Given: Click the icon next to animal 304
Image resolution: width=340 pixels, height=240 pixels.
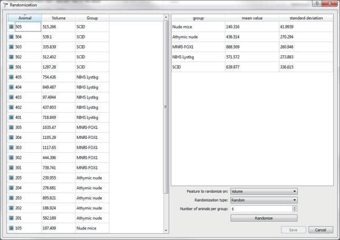Looking at the screenshot, I should point(11,137).
